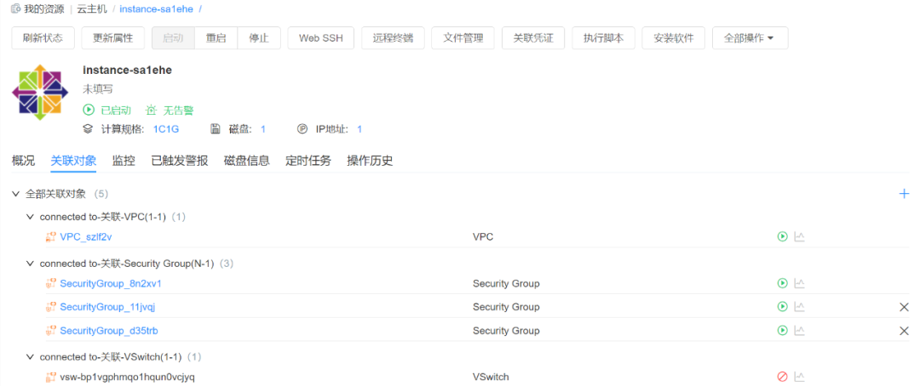The width and height of the screenshot is (920, 386).
Task: Click the resource icon before vsw-bp1vgphmqo1hqun0vcjyq
Action: (x=50, y=377)
